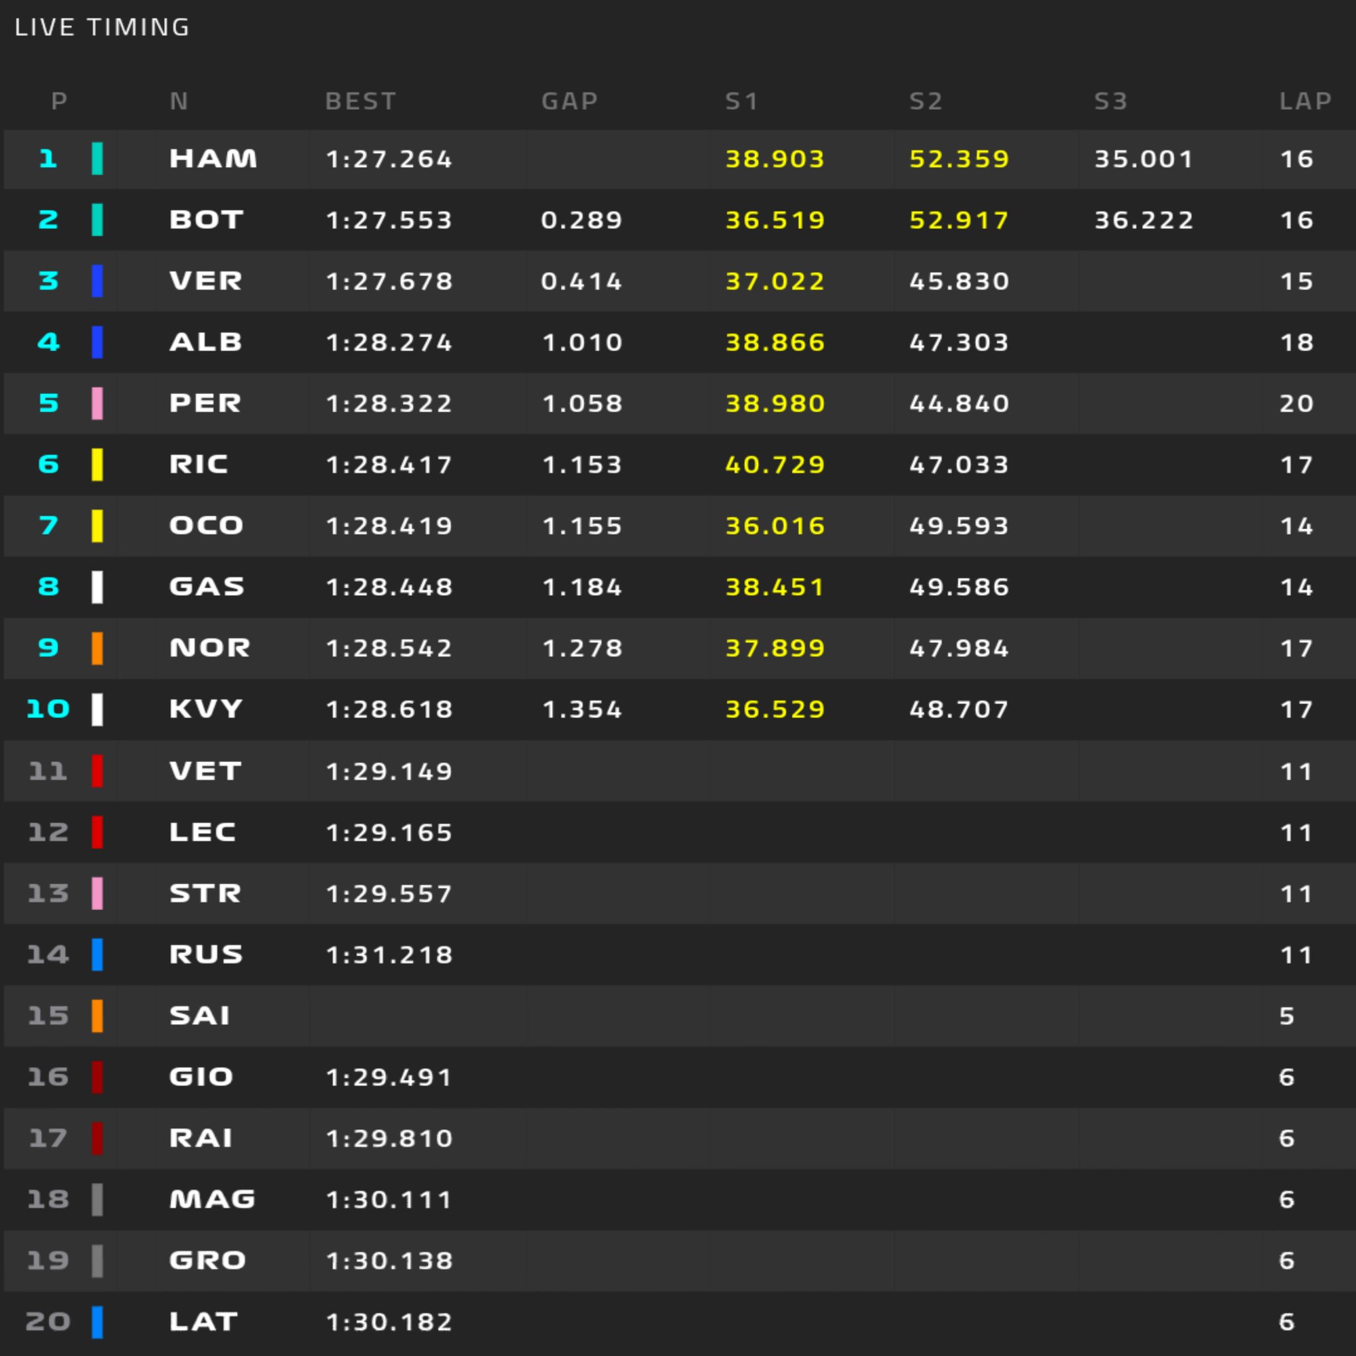Select driver BOT row name

click(207, 220)
